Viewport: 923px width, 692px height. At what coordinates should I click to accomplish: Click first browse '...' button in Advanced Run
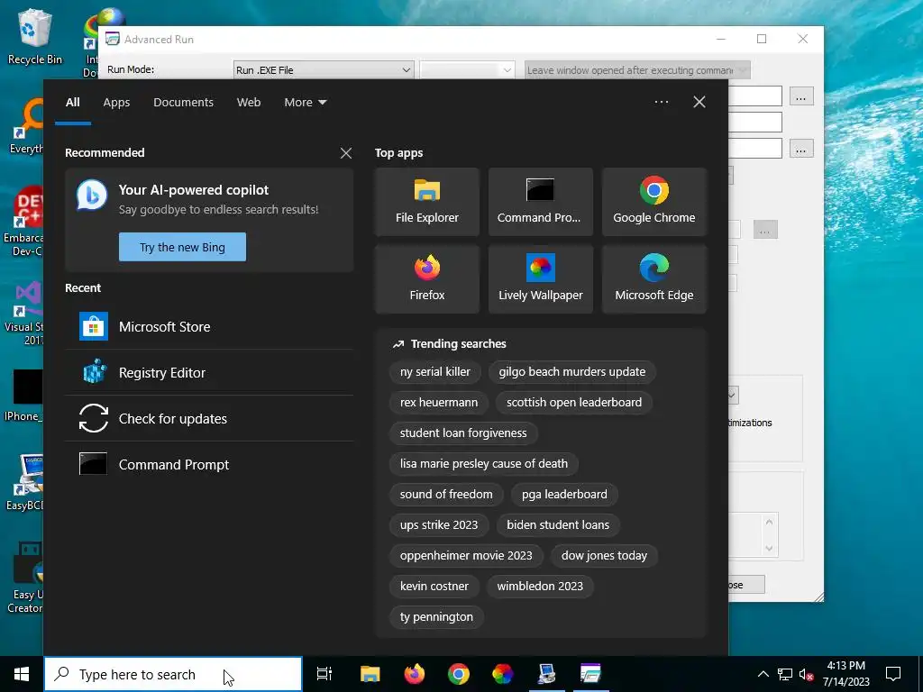(800, 96)
